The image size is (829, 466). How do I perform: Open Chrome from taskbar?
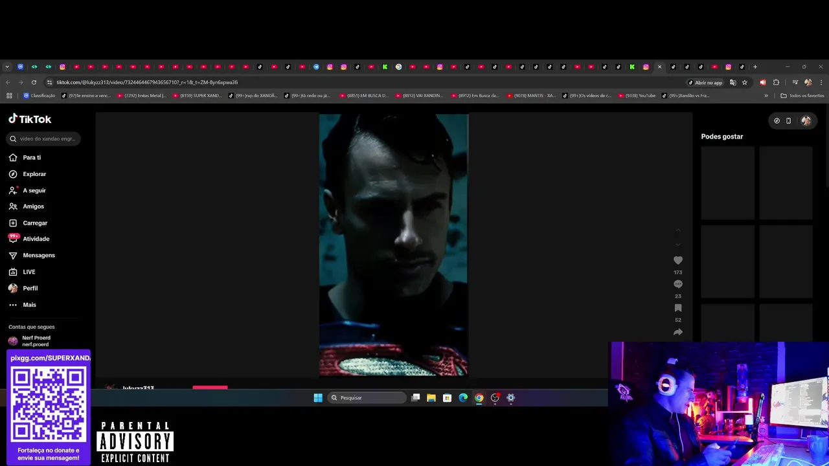(x=479, y=398)
